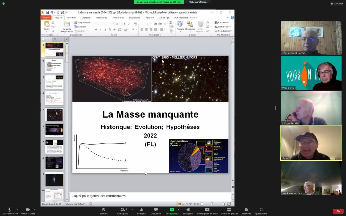Click the italic I formatting button
Image resolution: width=346 pixels, height=216 pixels.
tap(101, 30)
